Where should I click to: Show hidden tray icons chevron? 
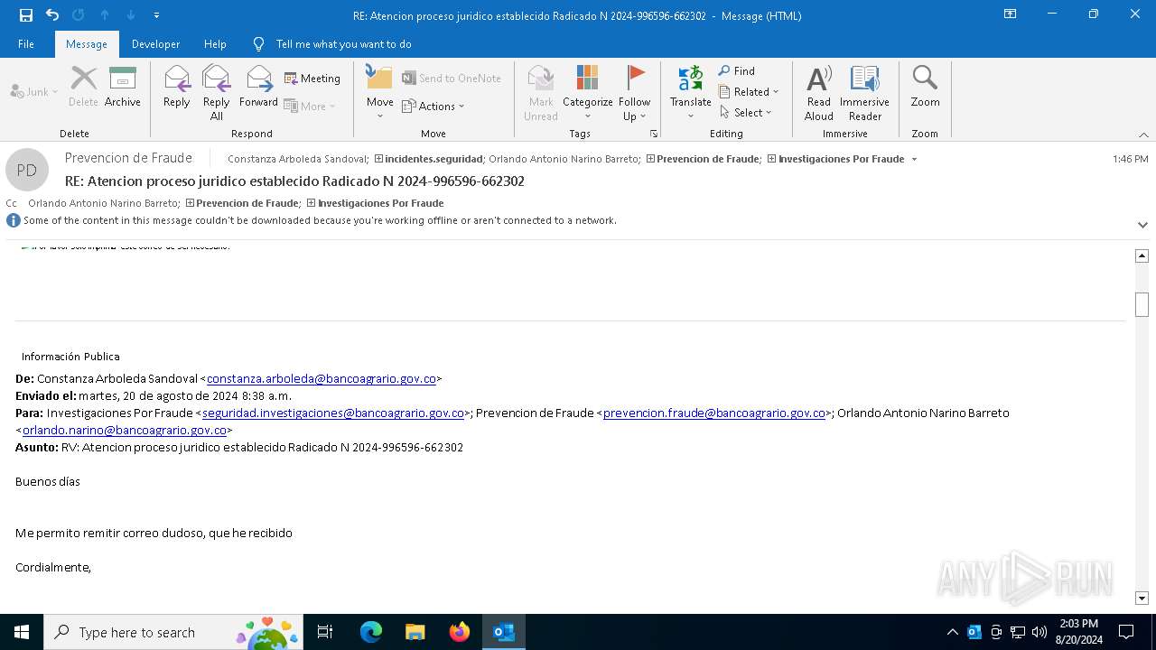pyautogui.click(x=953, y=632)
